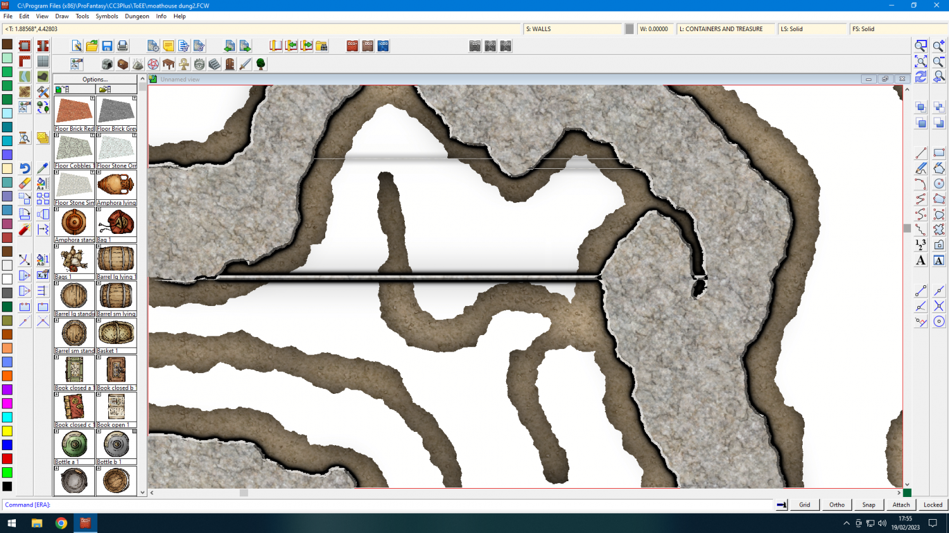Pick the yellow color swatch in palette
The width and height of the screenshot is (949, 533).
tap(7, 431)
